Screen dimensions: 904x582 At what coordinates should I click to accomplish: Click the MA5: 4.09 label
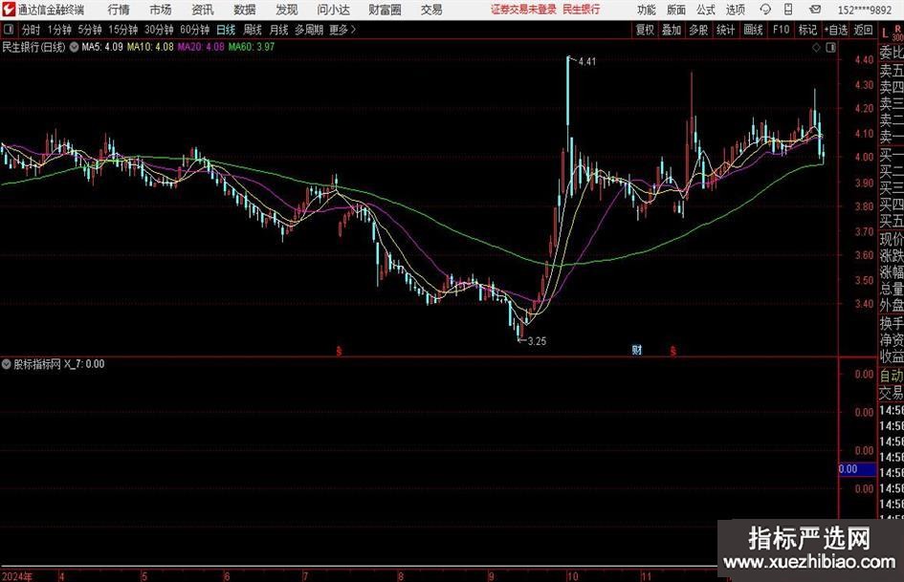[102, 47]
